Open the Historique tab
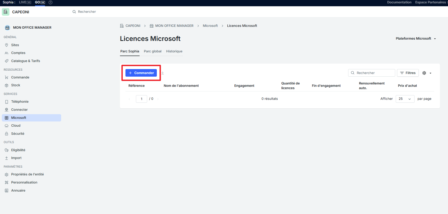 pyautogui.click(x=174, y=51)
